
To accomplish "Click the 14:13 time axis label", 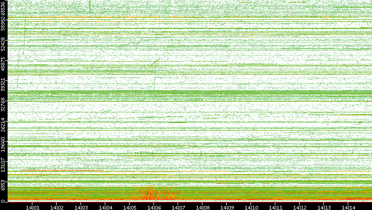I will point(324,207).
